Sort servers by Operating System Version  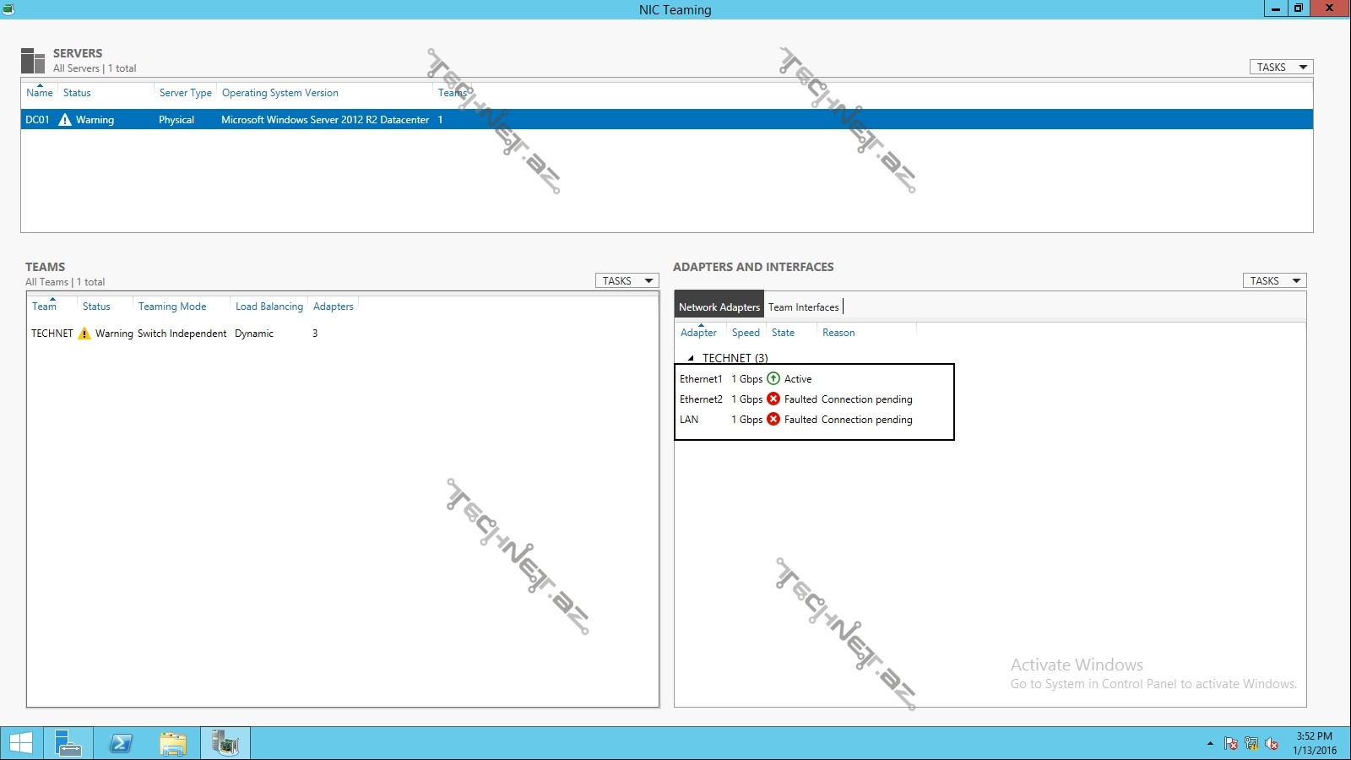pyautogui.click(x=279, y=93)
